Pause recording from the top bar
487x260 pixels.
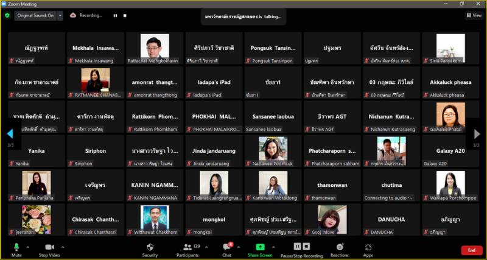click(x=115, y=15)
